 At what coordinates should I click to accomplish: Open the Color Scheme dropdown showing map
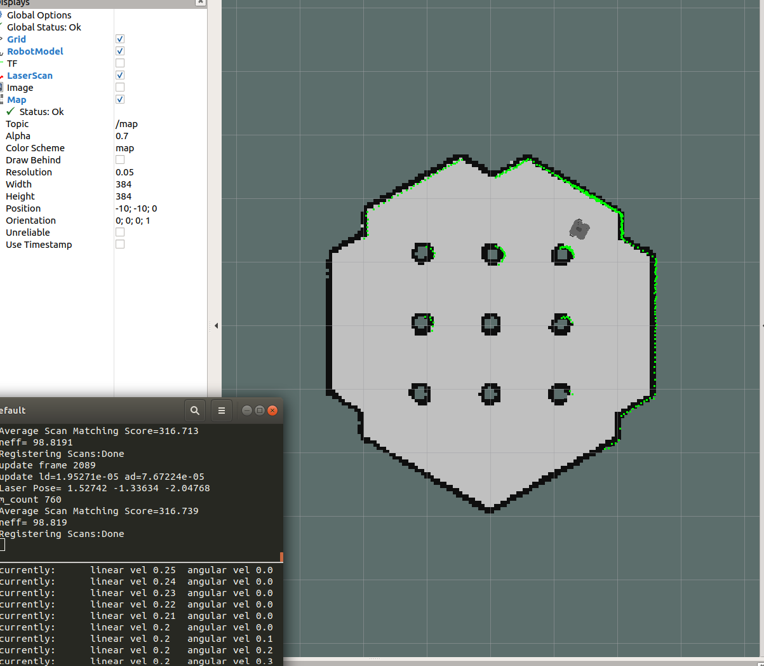pyautogui.click(x=161, y=148)
